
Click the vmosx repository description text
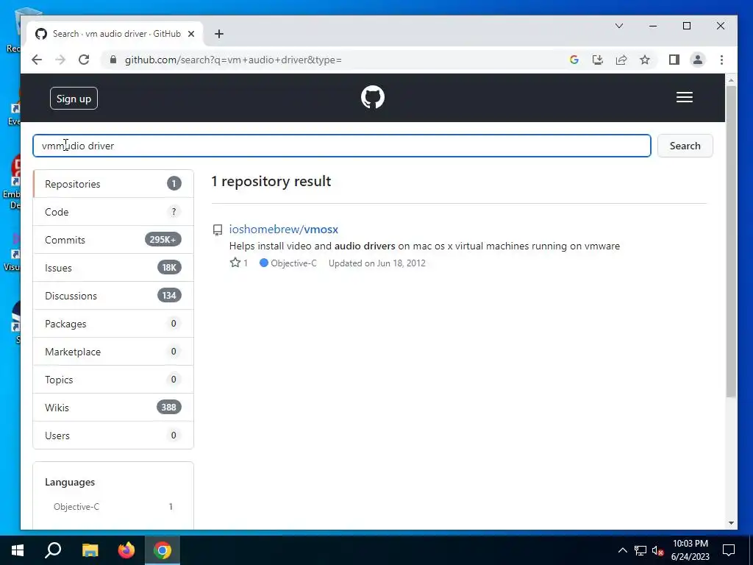point(424,246)
